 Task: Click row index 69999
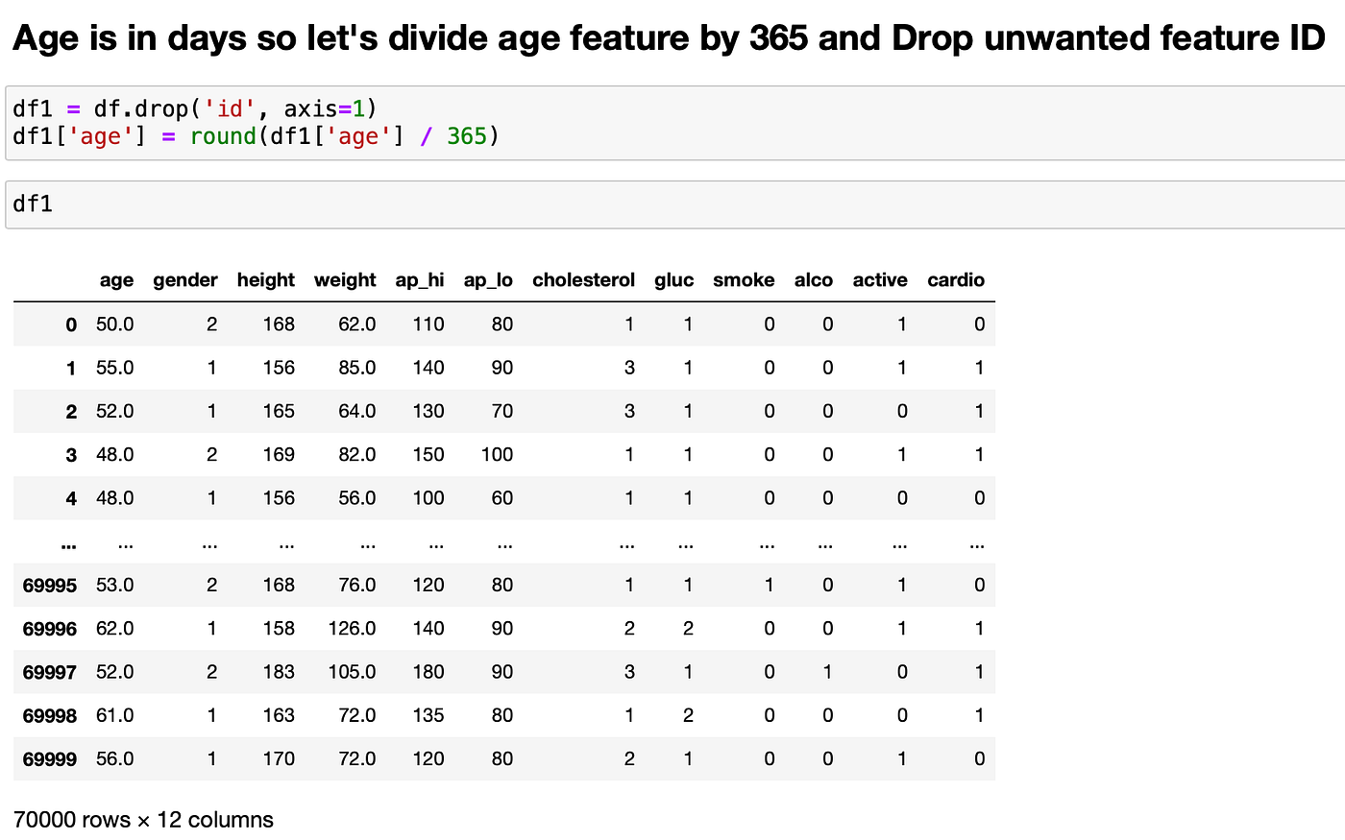click(50, 759)
